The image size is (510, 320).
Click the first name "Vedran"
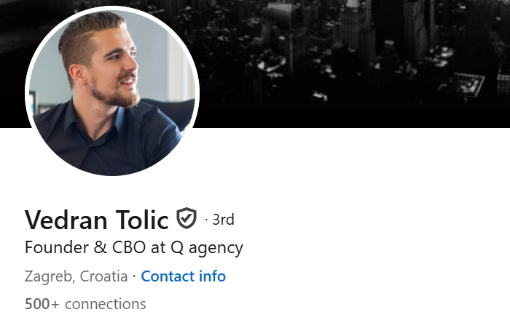63,219
